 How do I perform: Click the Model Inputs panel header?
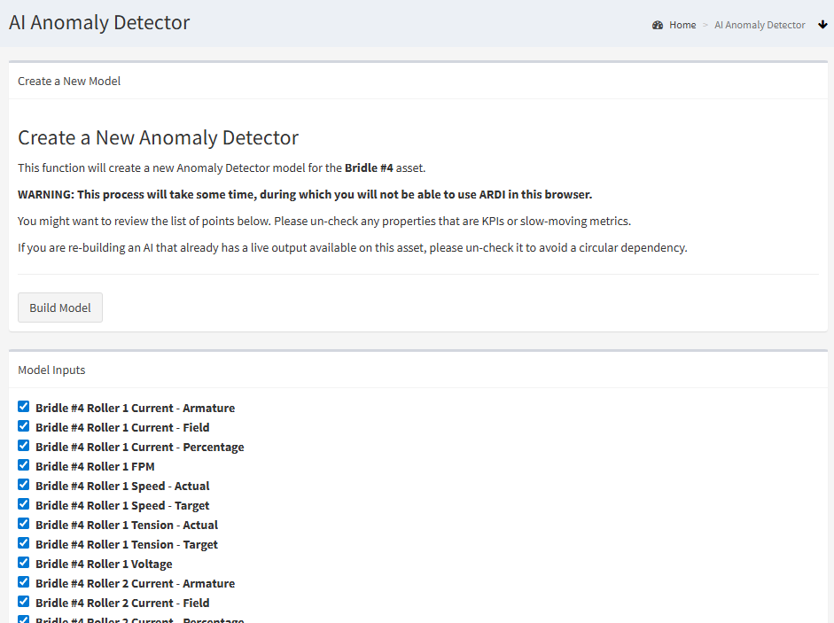click(51, 370)
